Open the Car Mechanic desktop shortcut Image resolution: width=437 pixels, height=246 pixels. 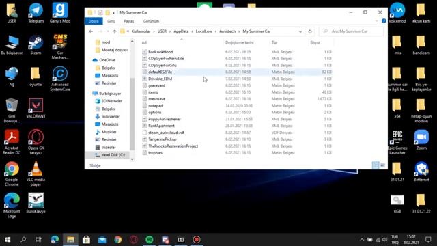tap(60, 47)
